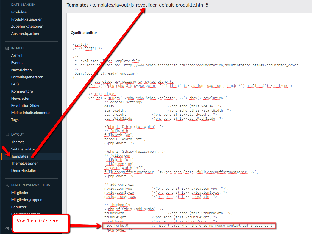Screen dimensions: 312x234
Task: Open Themes under Layout
Action: tap(18, 142)
